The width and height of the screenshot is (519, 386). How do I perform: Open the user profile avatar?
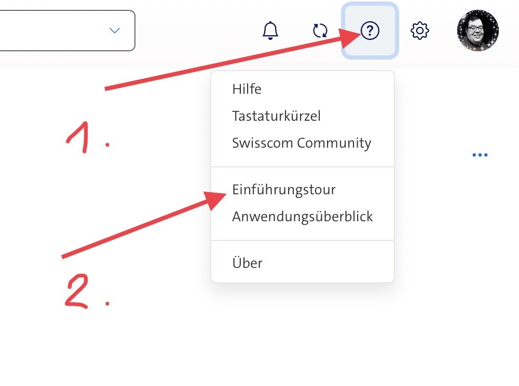(477, 31)
